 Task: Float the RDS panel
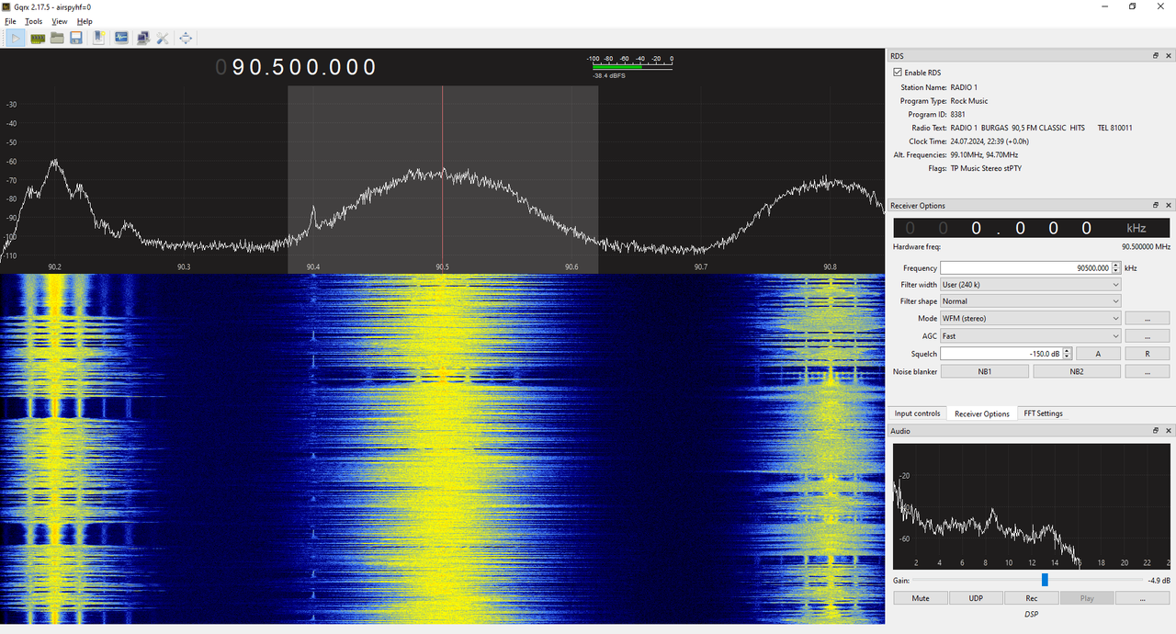point(1156,55)
